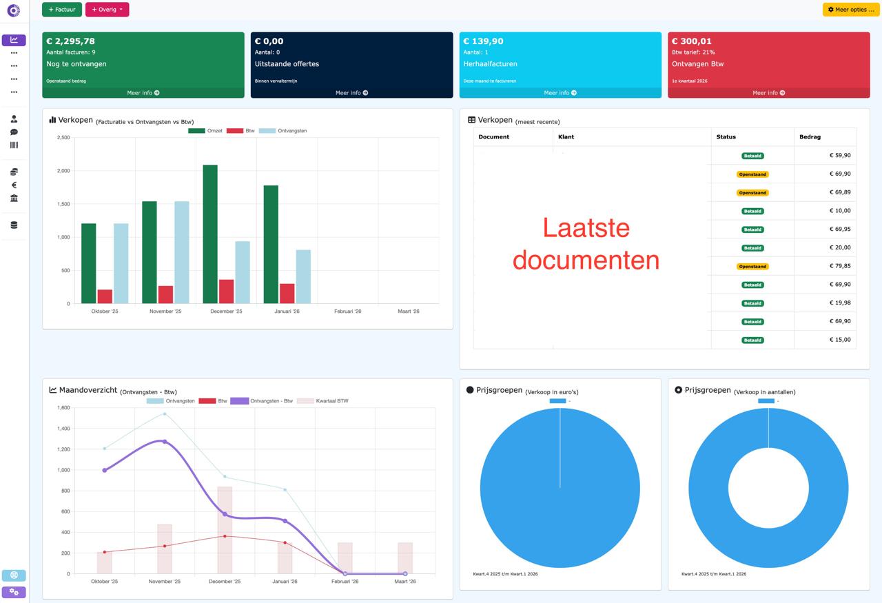882x603 pixels.
Task: Open the database icon in the sidebar
Action: point(14,224)
